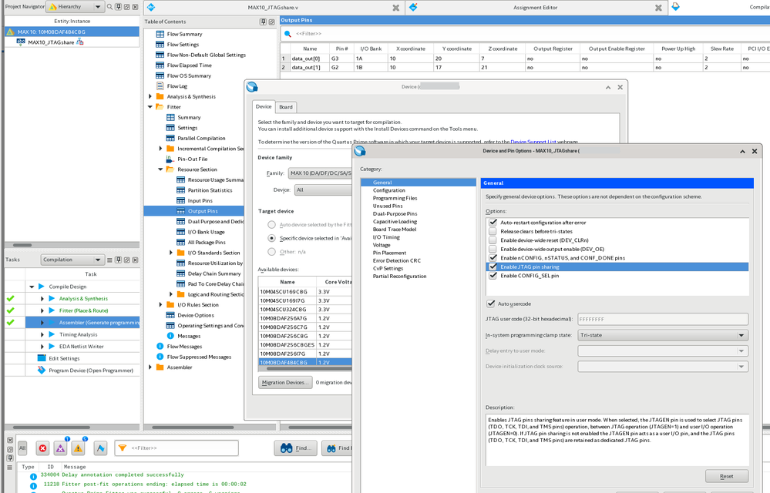Click the Flow Log report icon
This screenshot has height=493, width=770.
point(160,86)
